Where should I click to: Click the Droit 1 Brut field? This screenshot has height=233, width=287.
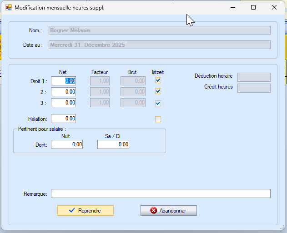point(133,80)
